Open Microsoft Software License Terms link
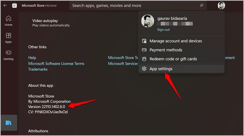 pos(56,63)
